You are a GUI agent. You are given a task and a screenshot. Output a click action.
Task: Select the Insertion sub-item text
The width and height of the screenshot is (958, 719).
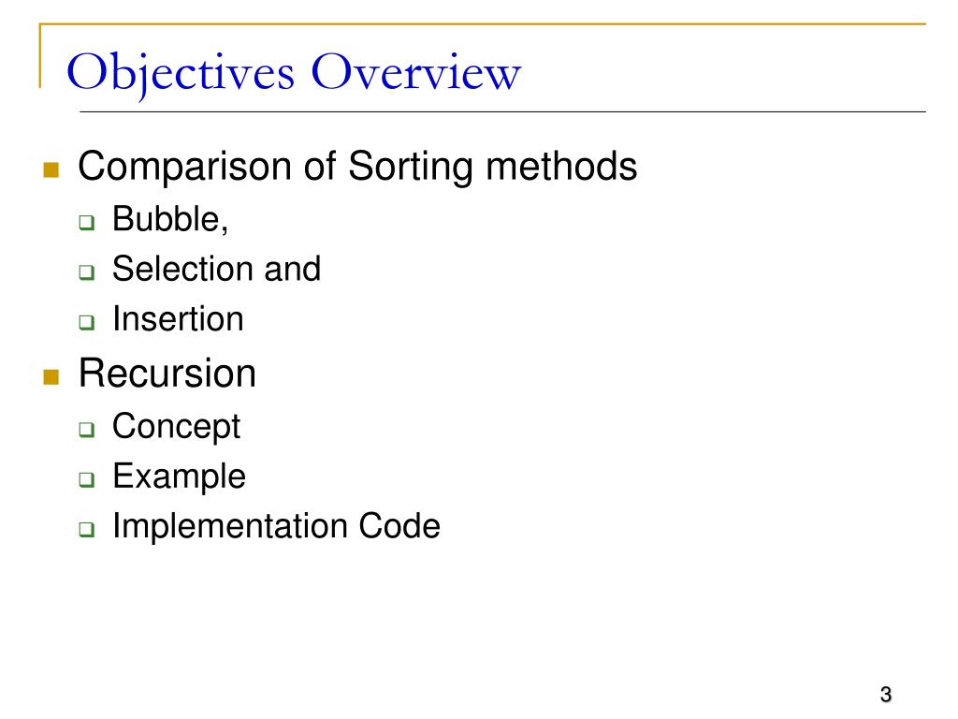click(178, 318)
